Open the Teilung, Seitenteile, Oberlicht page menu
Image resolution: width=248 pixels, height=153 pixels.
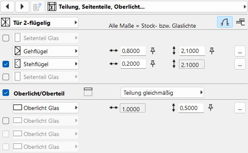click(x=146, y=7)
